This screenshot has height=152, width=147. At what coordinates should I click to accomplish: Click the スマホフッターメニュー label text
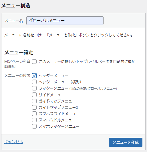point(59,126)
